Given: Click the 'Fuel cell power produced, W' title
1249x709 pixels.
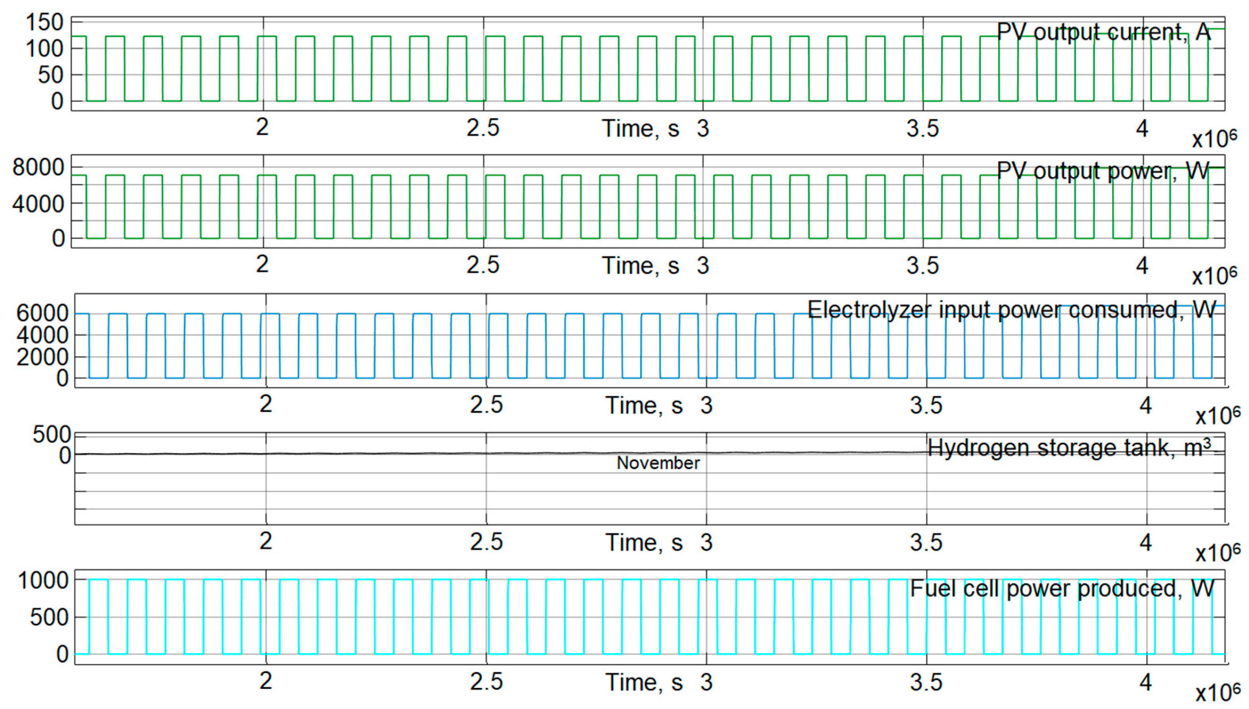Looking at the screenshot, I should 1062,589.
